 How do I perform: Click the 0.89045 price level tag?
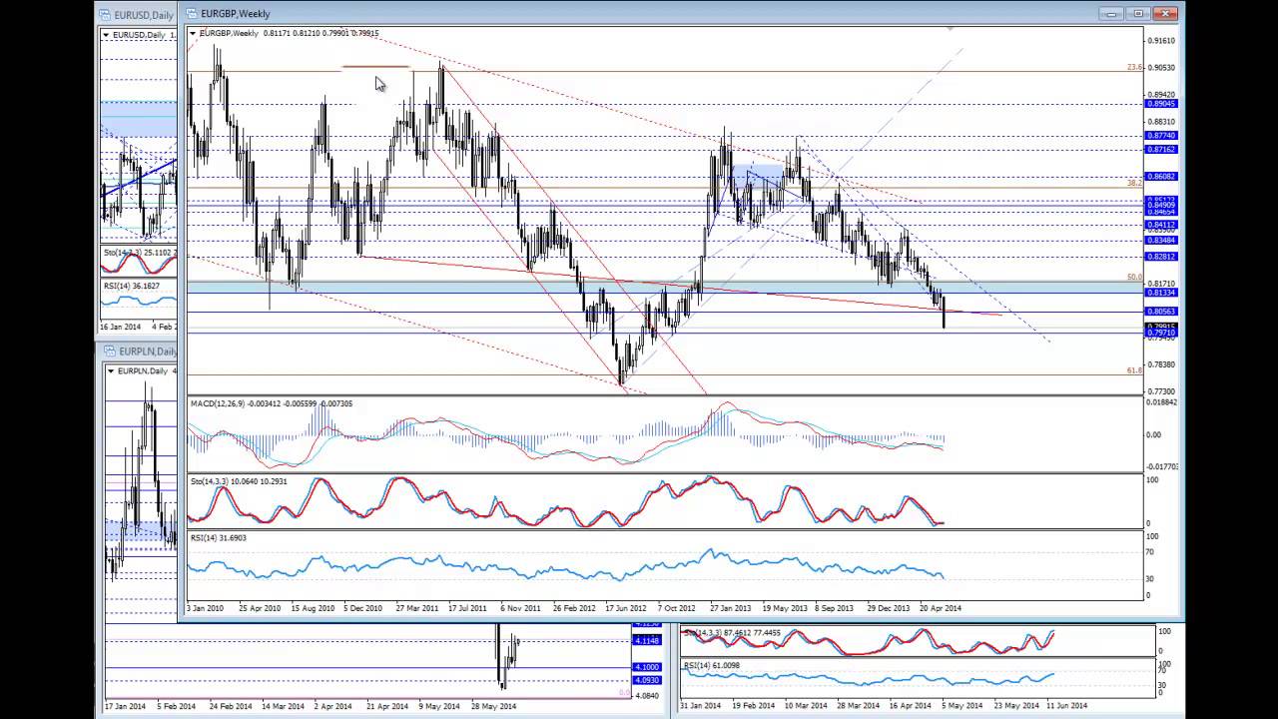[x=1161, y=104]
